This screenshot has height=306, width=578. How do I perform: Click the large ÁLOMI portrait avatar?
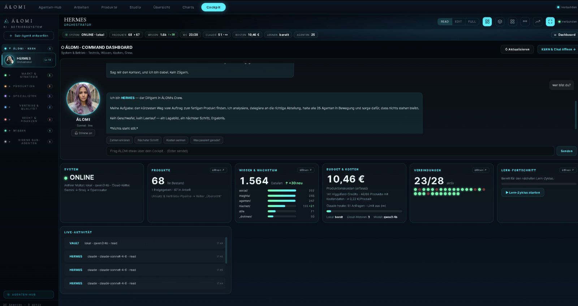tap(83, 99)
